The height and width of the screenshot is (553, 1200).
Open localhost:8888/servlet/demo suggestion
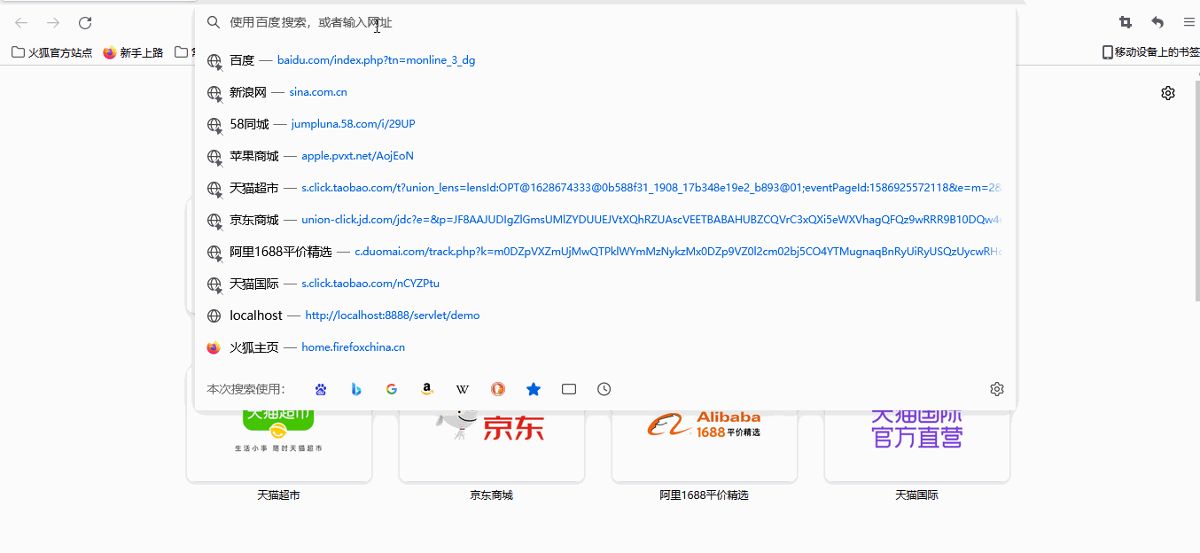[605, 315]
